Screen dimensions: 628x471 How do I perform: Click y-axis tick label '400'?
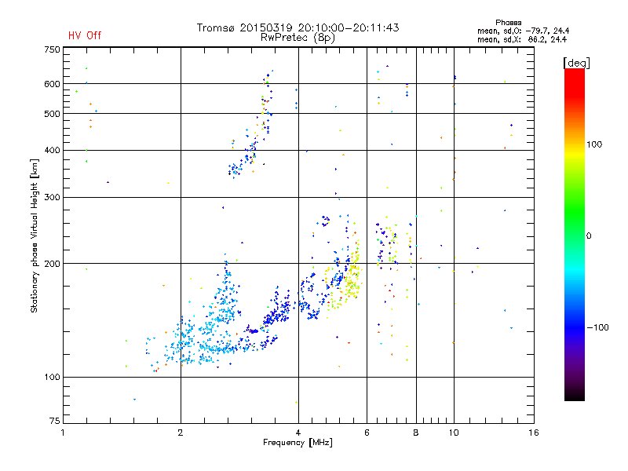coord(52,150)
